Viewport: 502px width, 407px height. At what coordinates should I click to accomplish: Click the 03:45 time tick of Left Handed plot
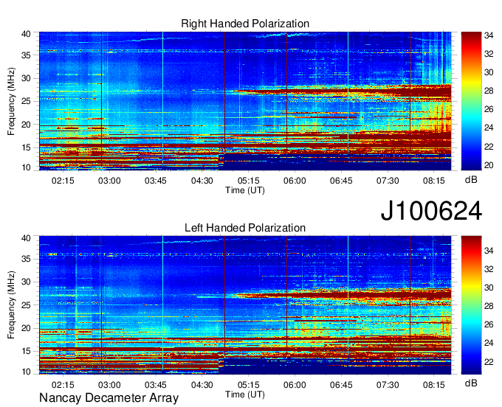tap(156, 385)
